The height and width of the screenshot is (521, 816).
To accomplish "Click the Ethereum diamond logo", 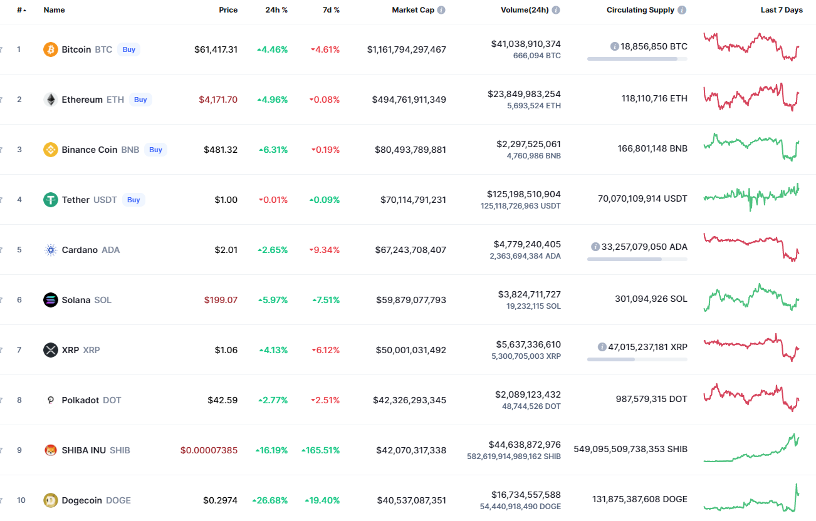I will [51, 100].
